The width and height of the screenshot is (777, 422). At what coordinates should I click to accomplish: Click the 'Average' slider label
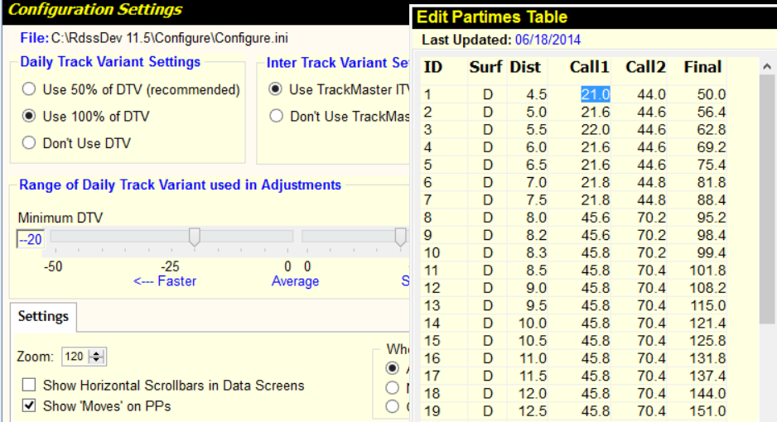tap(295, 281)
